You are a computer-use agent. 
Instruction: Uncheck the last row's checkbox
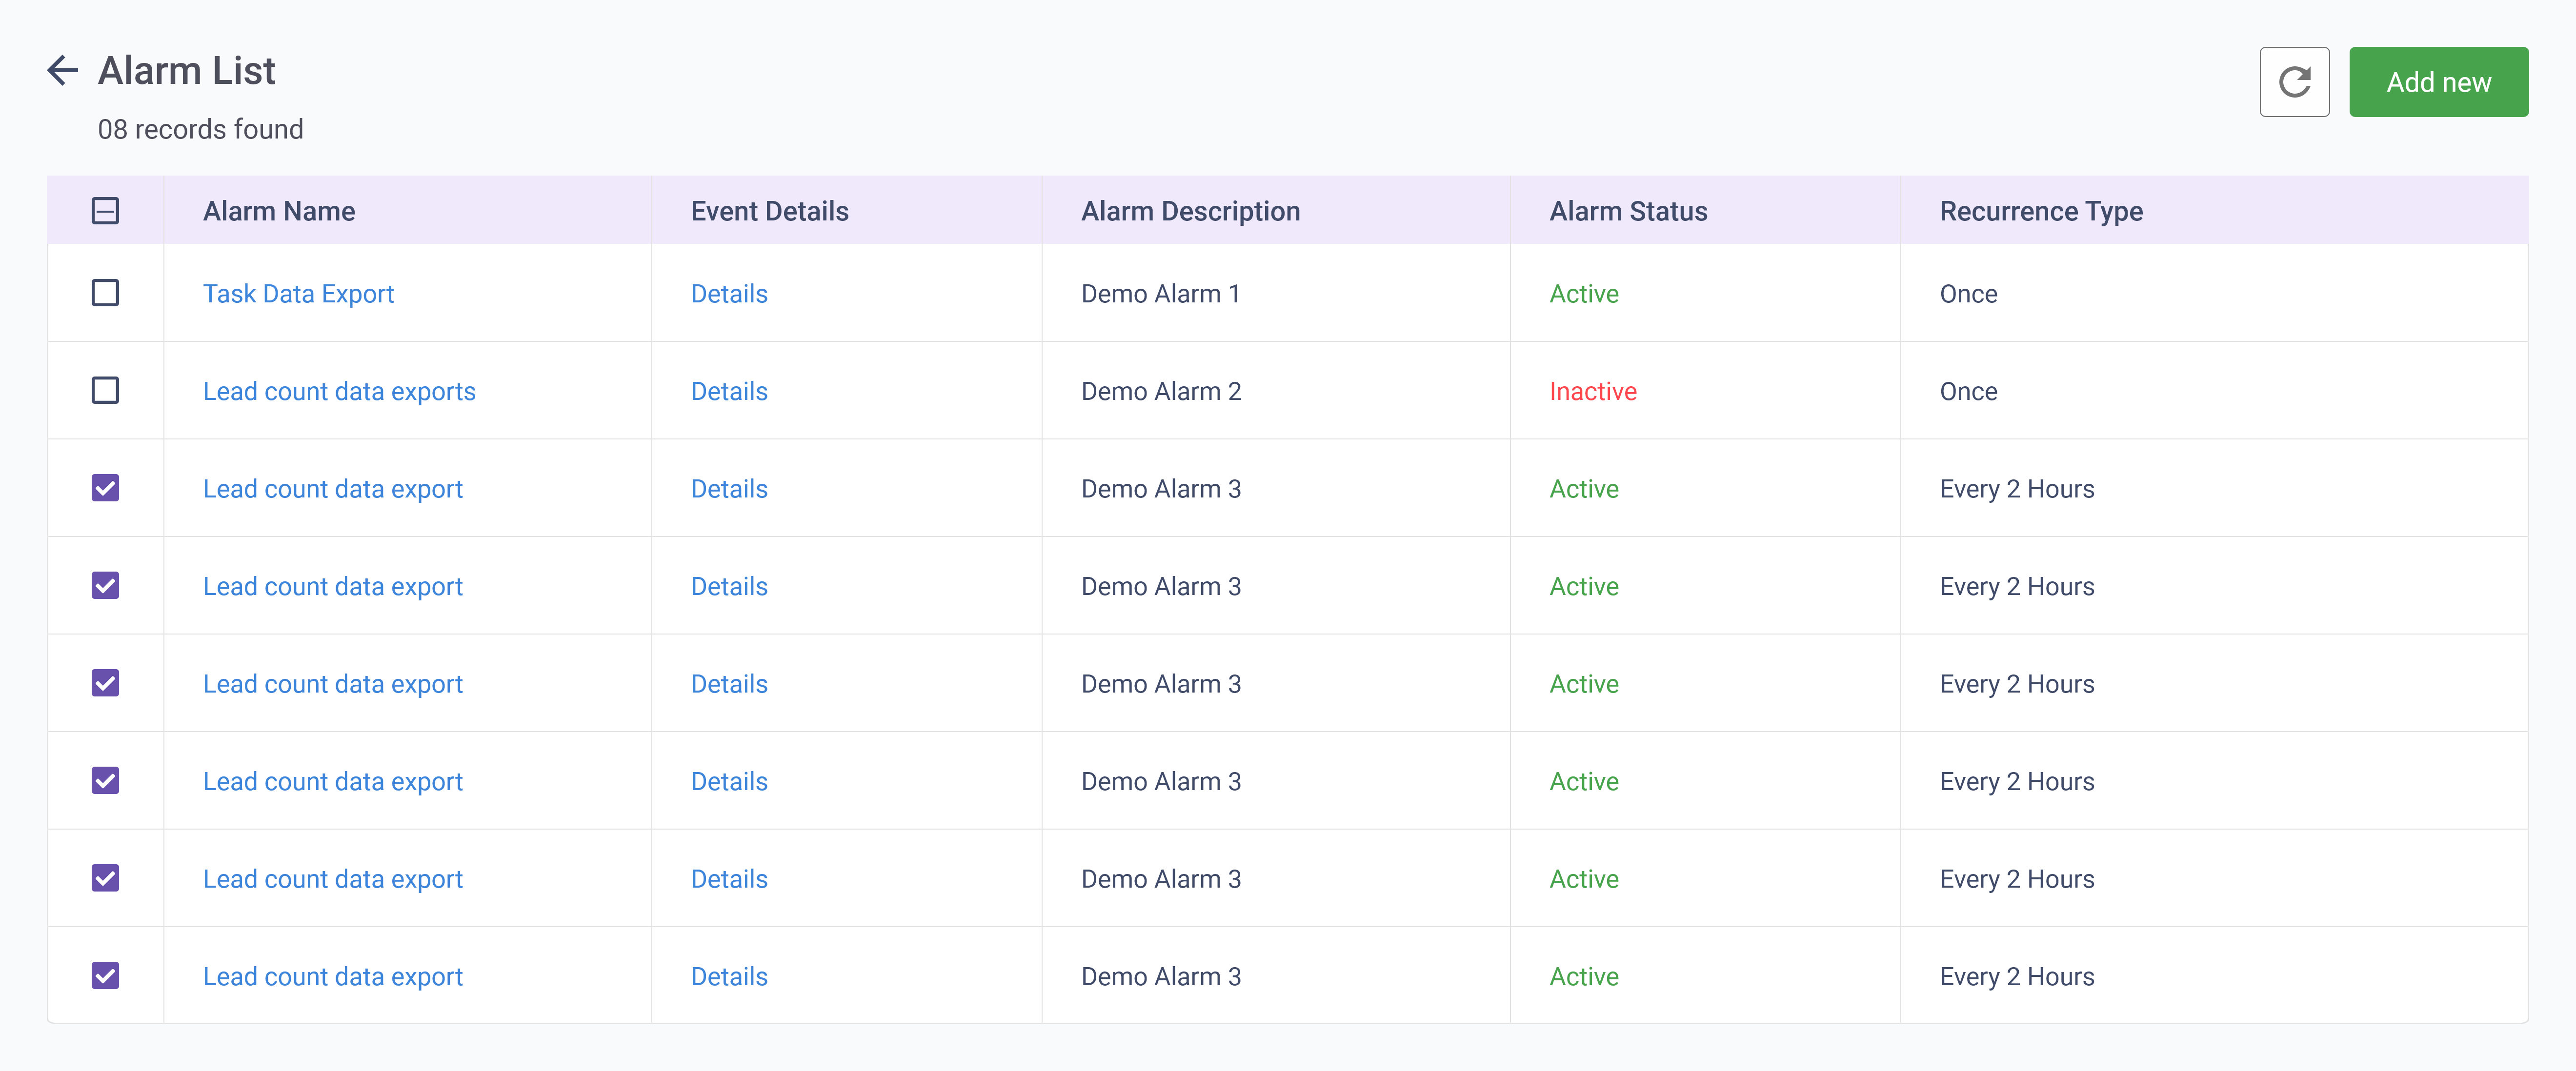coord(105,975)
